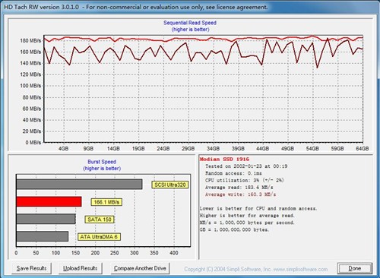Click the GB = 1,000,000,000 bytes note
This screenshot has width=380, height=278.
(234, 230)
